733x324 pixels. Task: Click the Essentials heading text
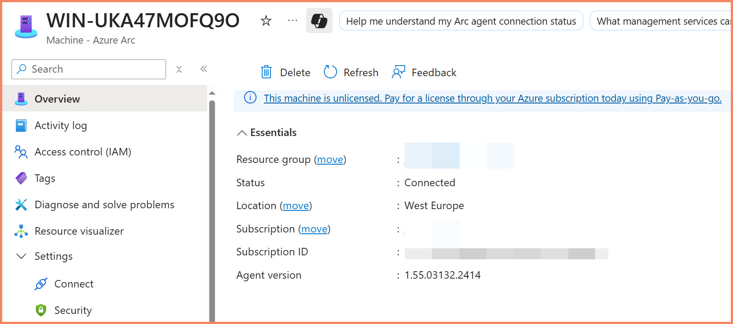(x=273, y=133)
